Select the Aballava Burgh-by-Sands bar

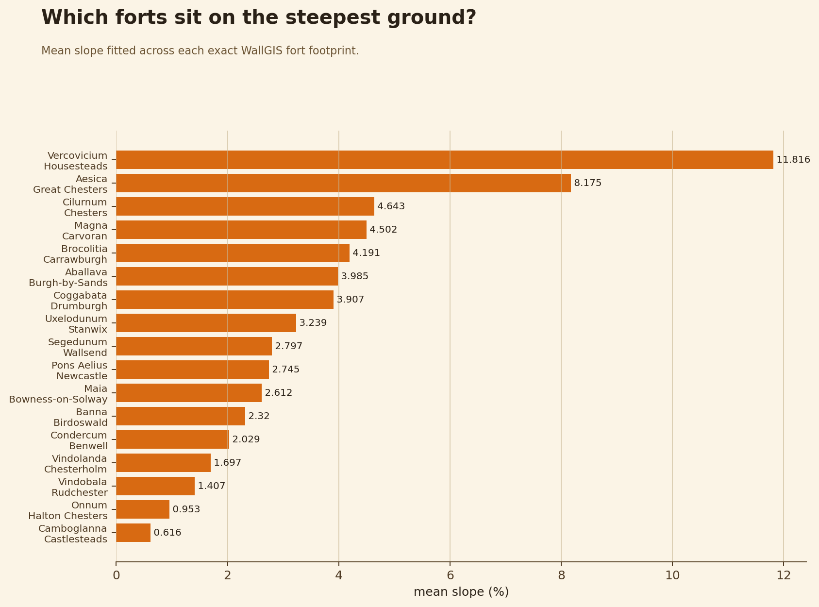tap(227, 276)
